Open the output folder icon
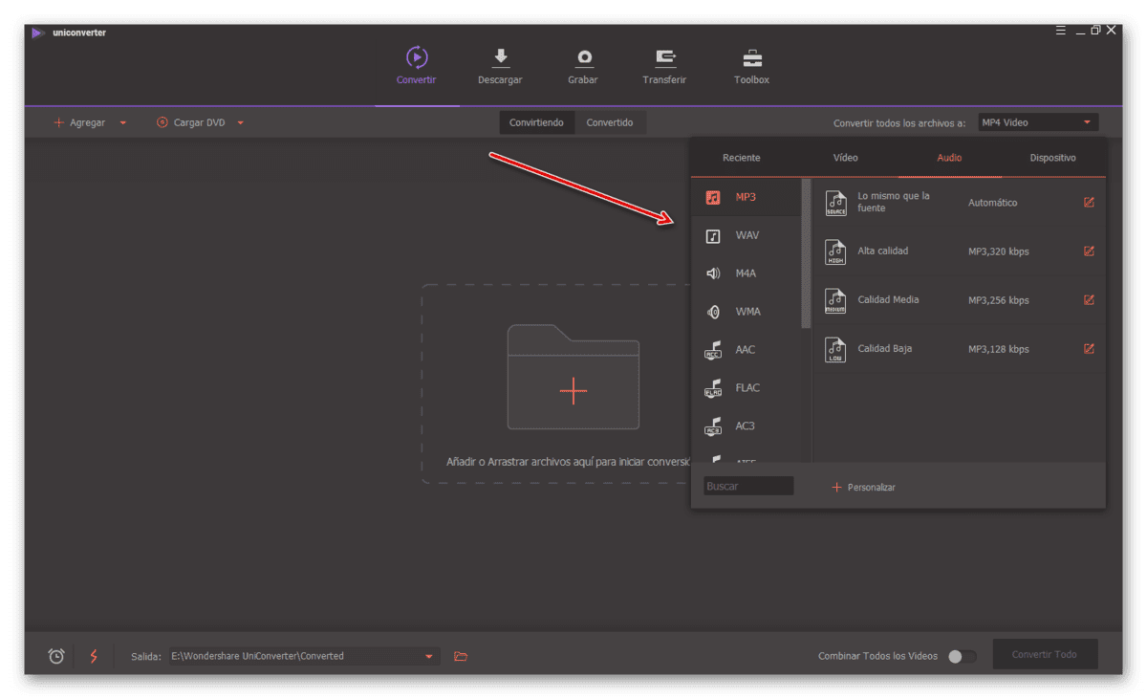 [x=461, y=656]
